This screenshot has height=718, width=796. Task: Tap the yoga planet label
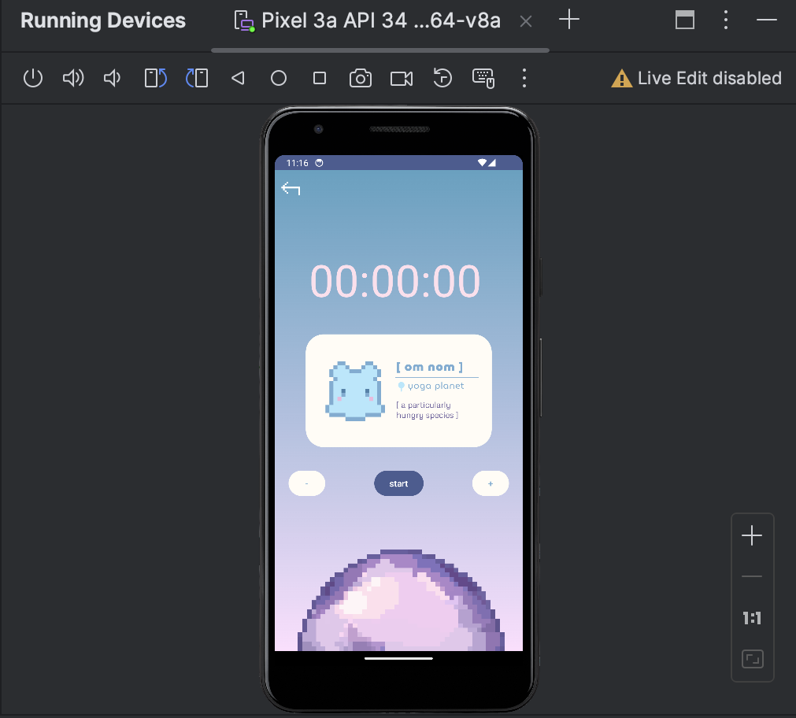click(435, 386)
